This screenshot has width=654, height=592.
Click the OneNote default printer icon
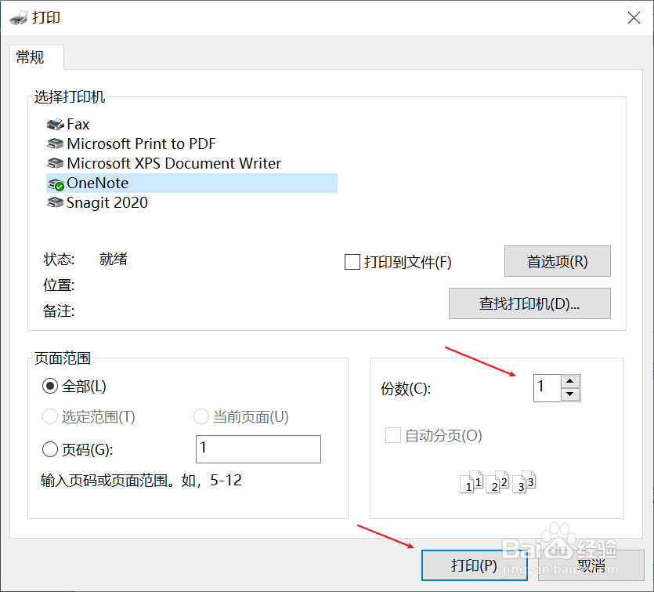click(56, 183)
